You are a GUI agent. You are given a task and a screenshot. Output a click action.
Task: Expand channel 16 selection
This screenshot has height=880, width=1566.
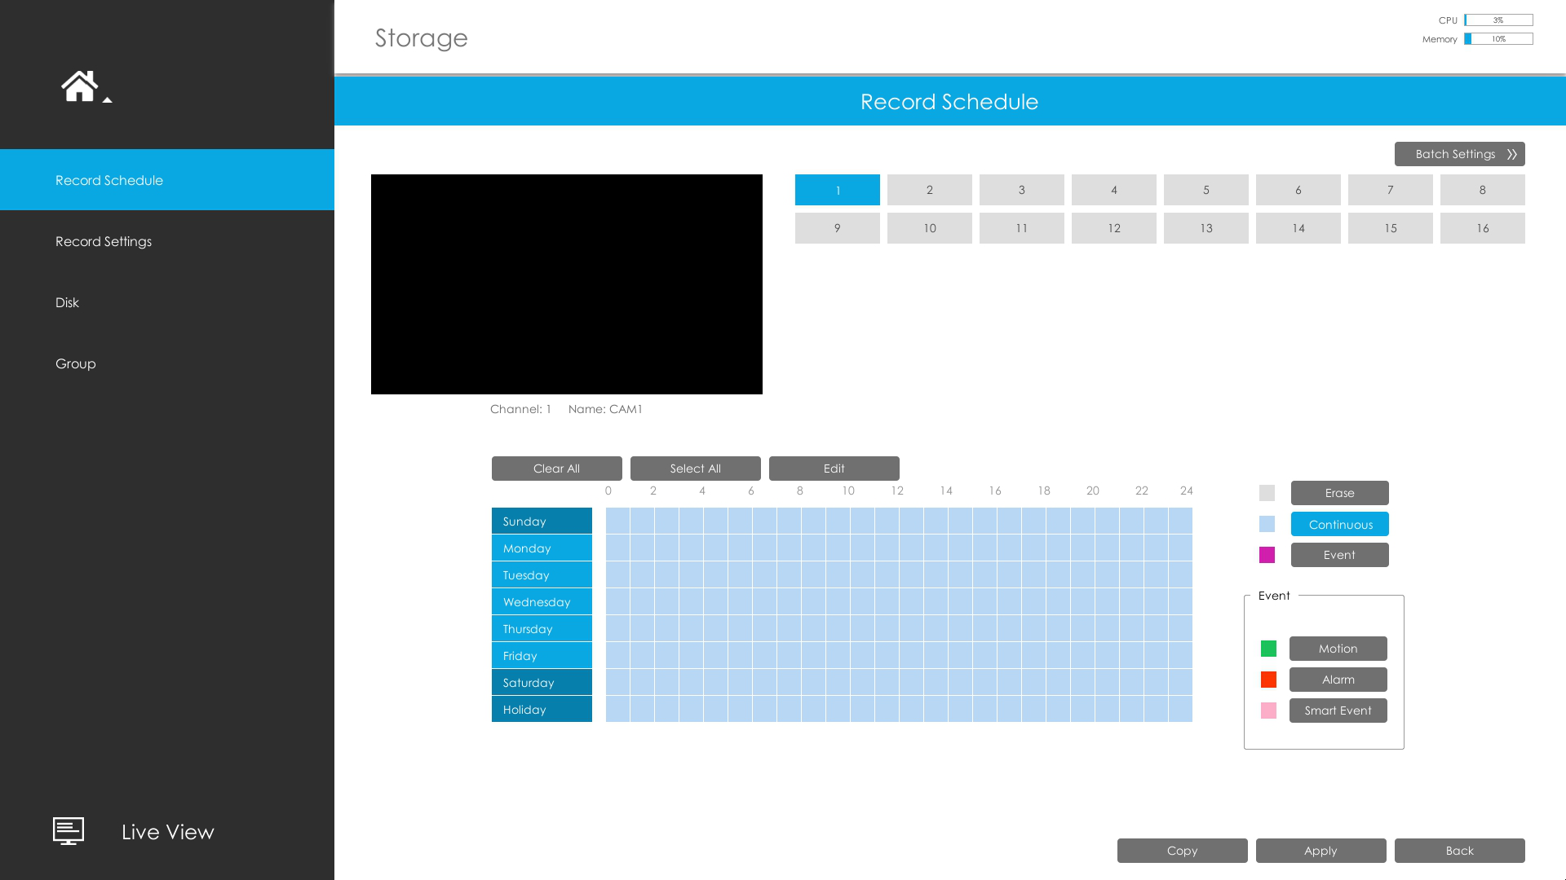[x=1482, y=227]
